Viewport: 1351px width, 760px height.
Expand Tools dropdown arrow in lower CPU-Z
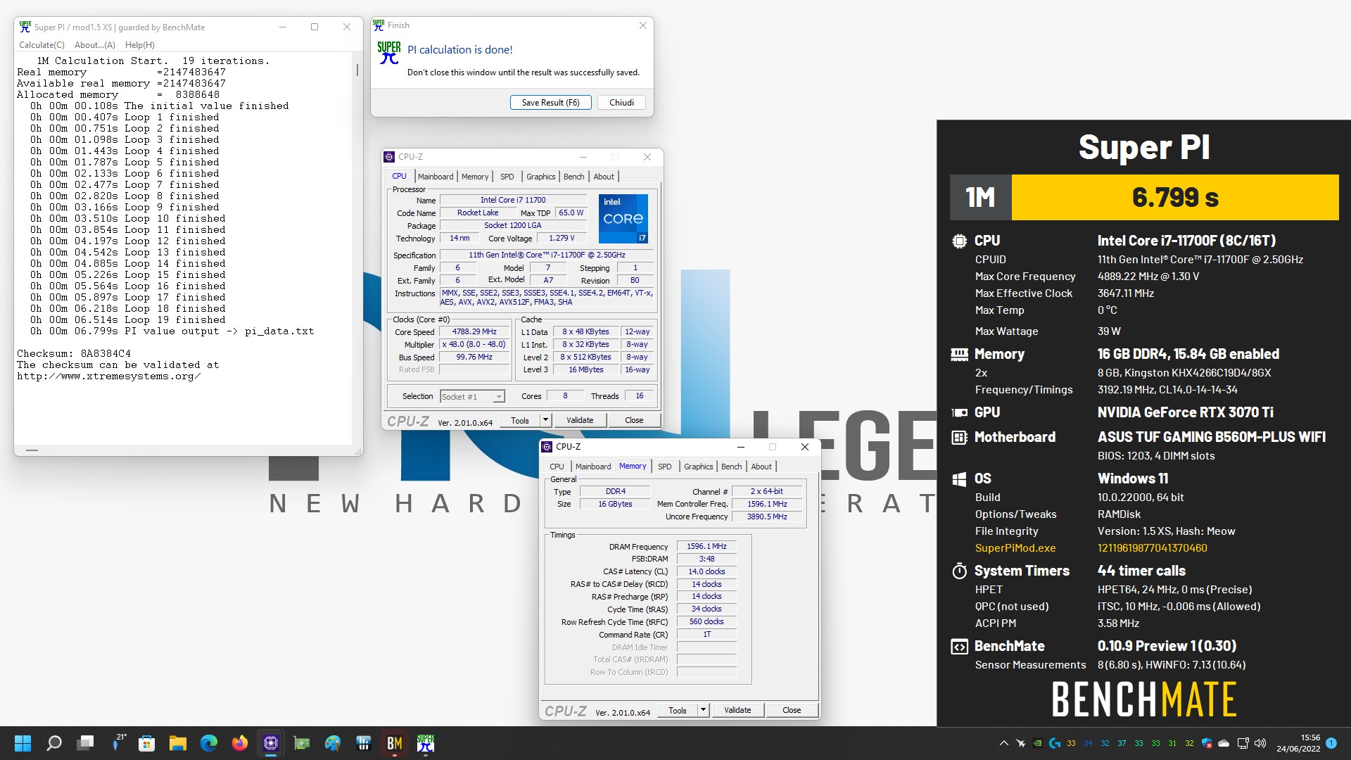703,710
